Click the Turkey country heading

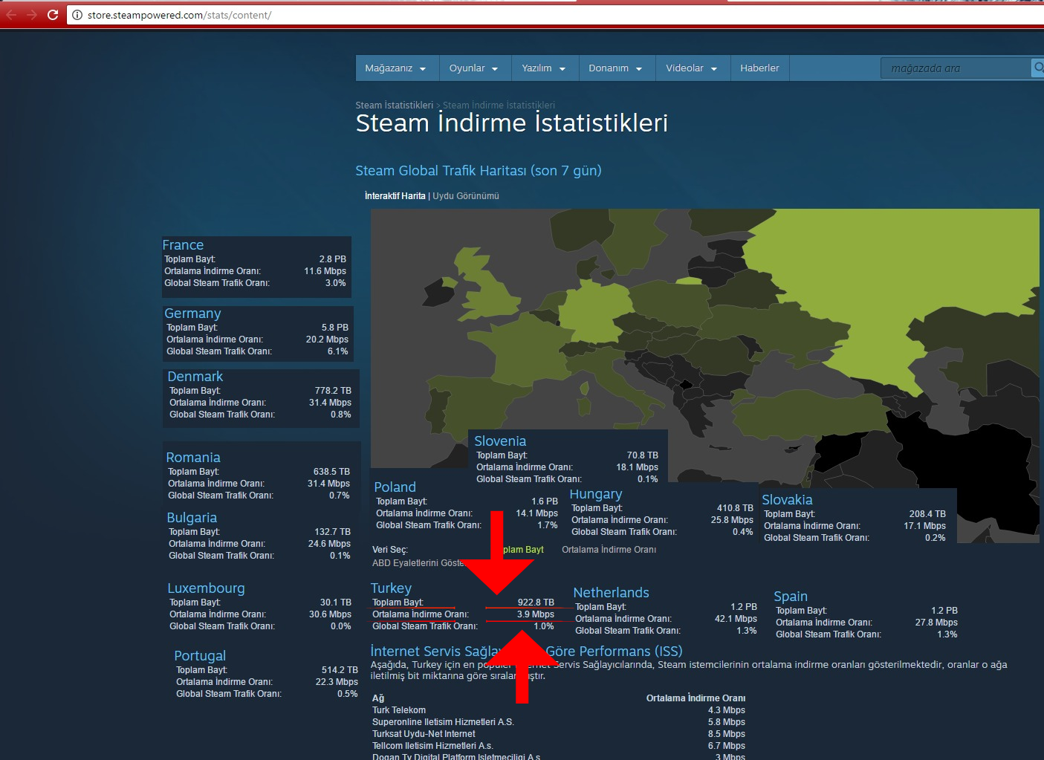click(391, 588)
